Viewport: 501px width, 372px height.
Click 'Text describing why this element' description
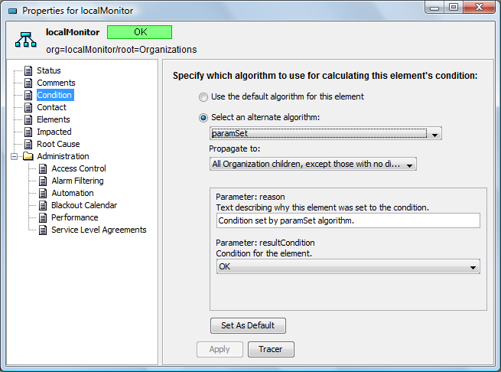click(x=322, y=207)
